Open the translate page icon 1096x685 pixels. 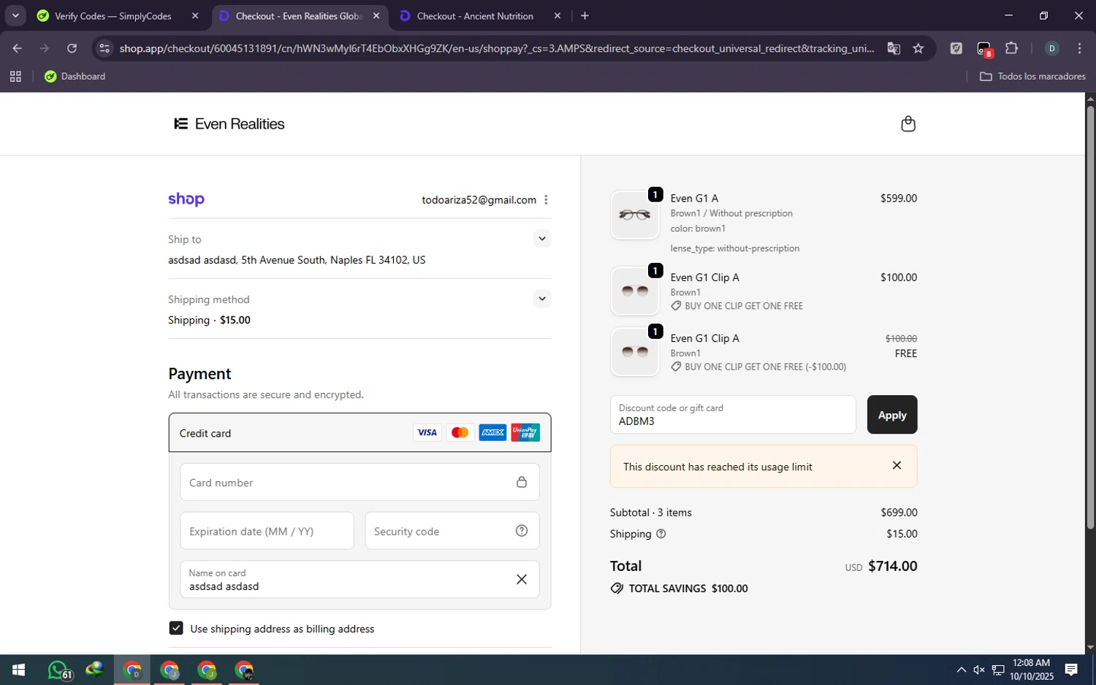894,48
